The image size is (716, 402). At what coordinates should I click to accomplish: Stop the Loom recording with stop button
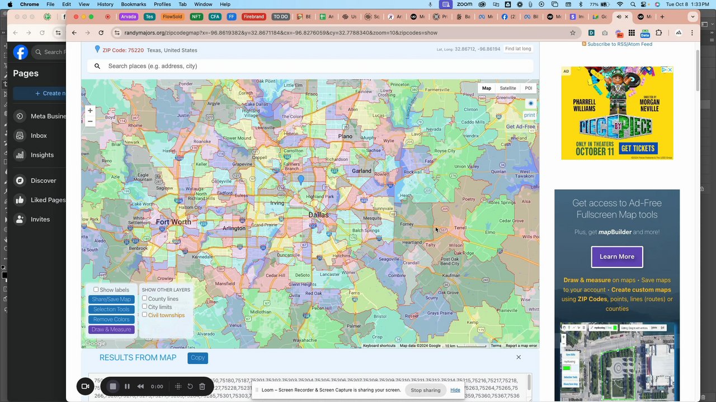tap(113, 386)
